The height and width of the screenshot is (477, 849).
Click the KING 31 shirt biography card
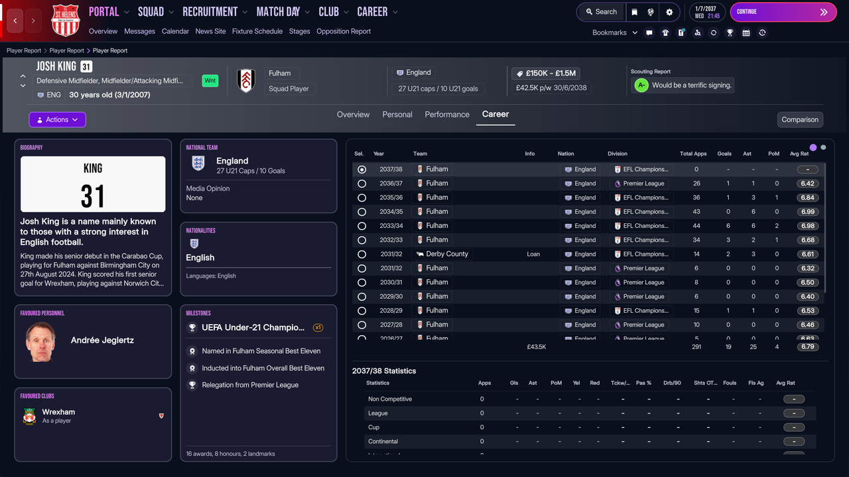93,184
